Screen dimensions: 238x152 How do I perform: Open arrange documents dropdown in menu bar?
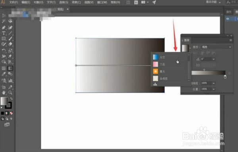145,2
